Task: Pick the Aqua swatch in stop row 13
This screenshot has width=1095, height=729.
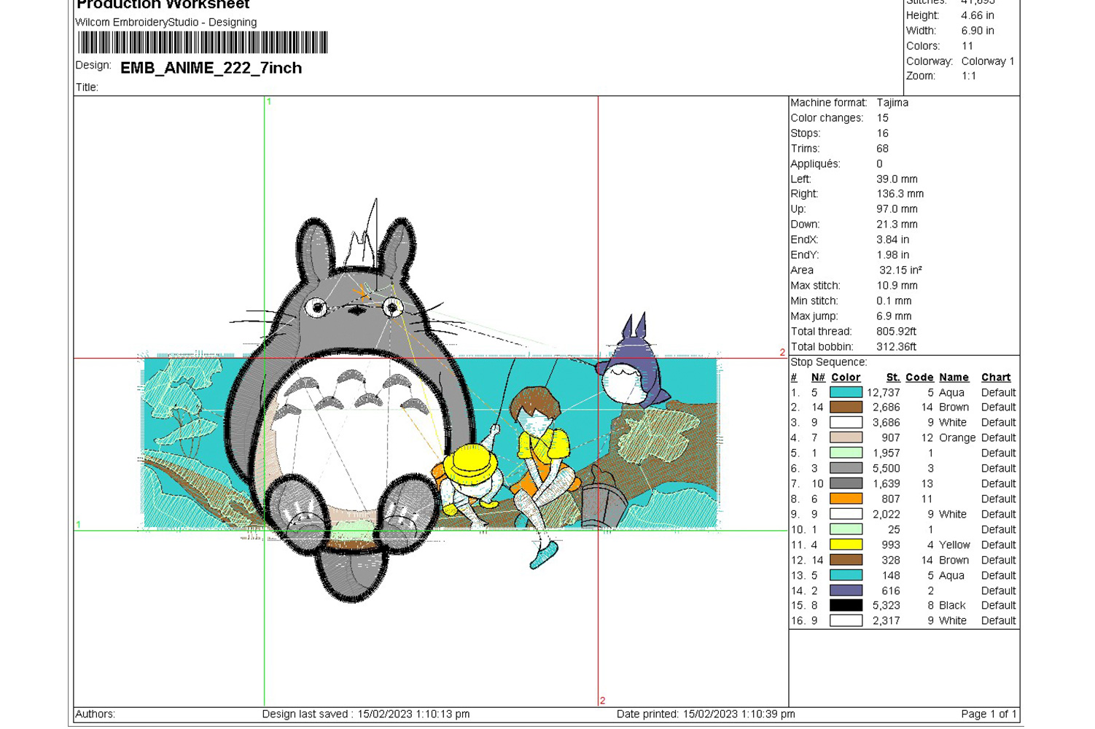Action: click(846, 575)
